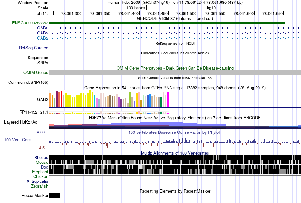Open the GENCODE V50lift37 track title
The height and width of the screenshot is (203, 301).
pos(175,19)
